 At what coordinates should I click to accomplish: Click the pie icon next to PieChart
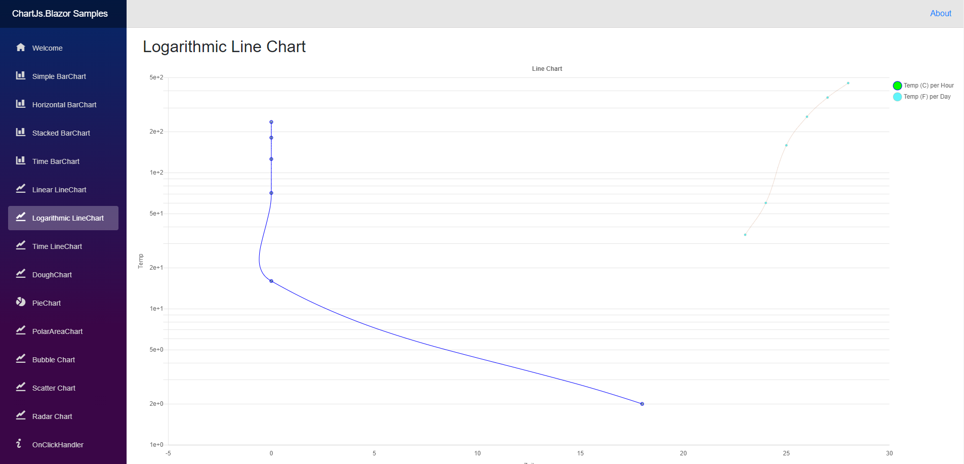click(x=21, y=303)
